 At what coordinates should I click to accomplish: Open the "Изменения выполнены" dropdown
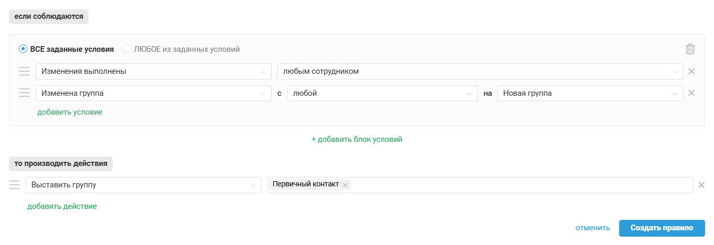(153, 72)
